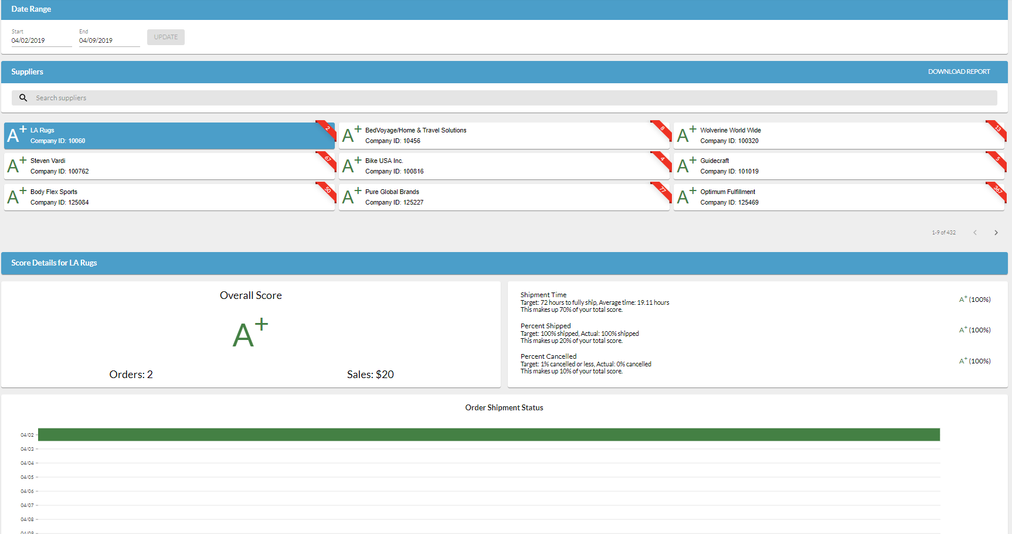Click the UPDATE date range button
This screenshot has height=534, width=1012.
tap(166, 37)
